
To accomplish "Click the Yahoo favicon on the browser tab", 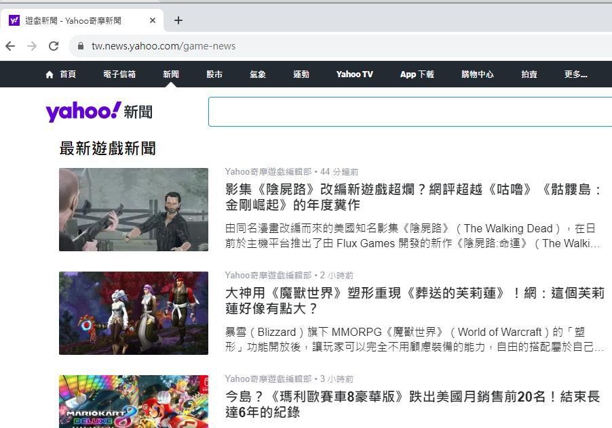I will (14, 20).
